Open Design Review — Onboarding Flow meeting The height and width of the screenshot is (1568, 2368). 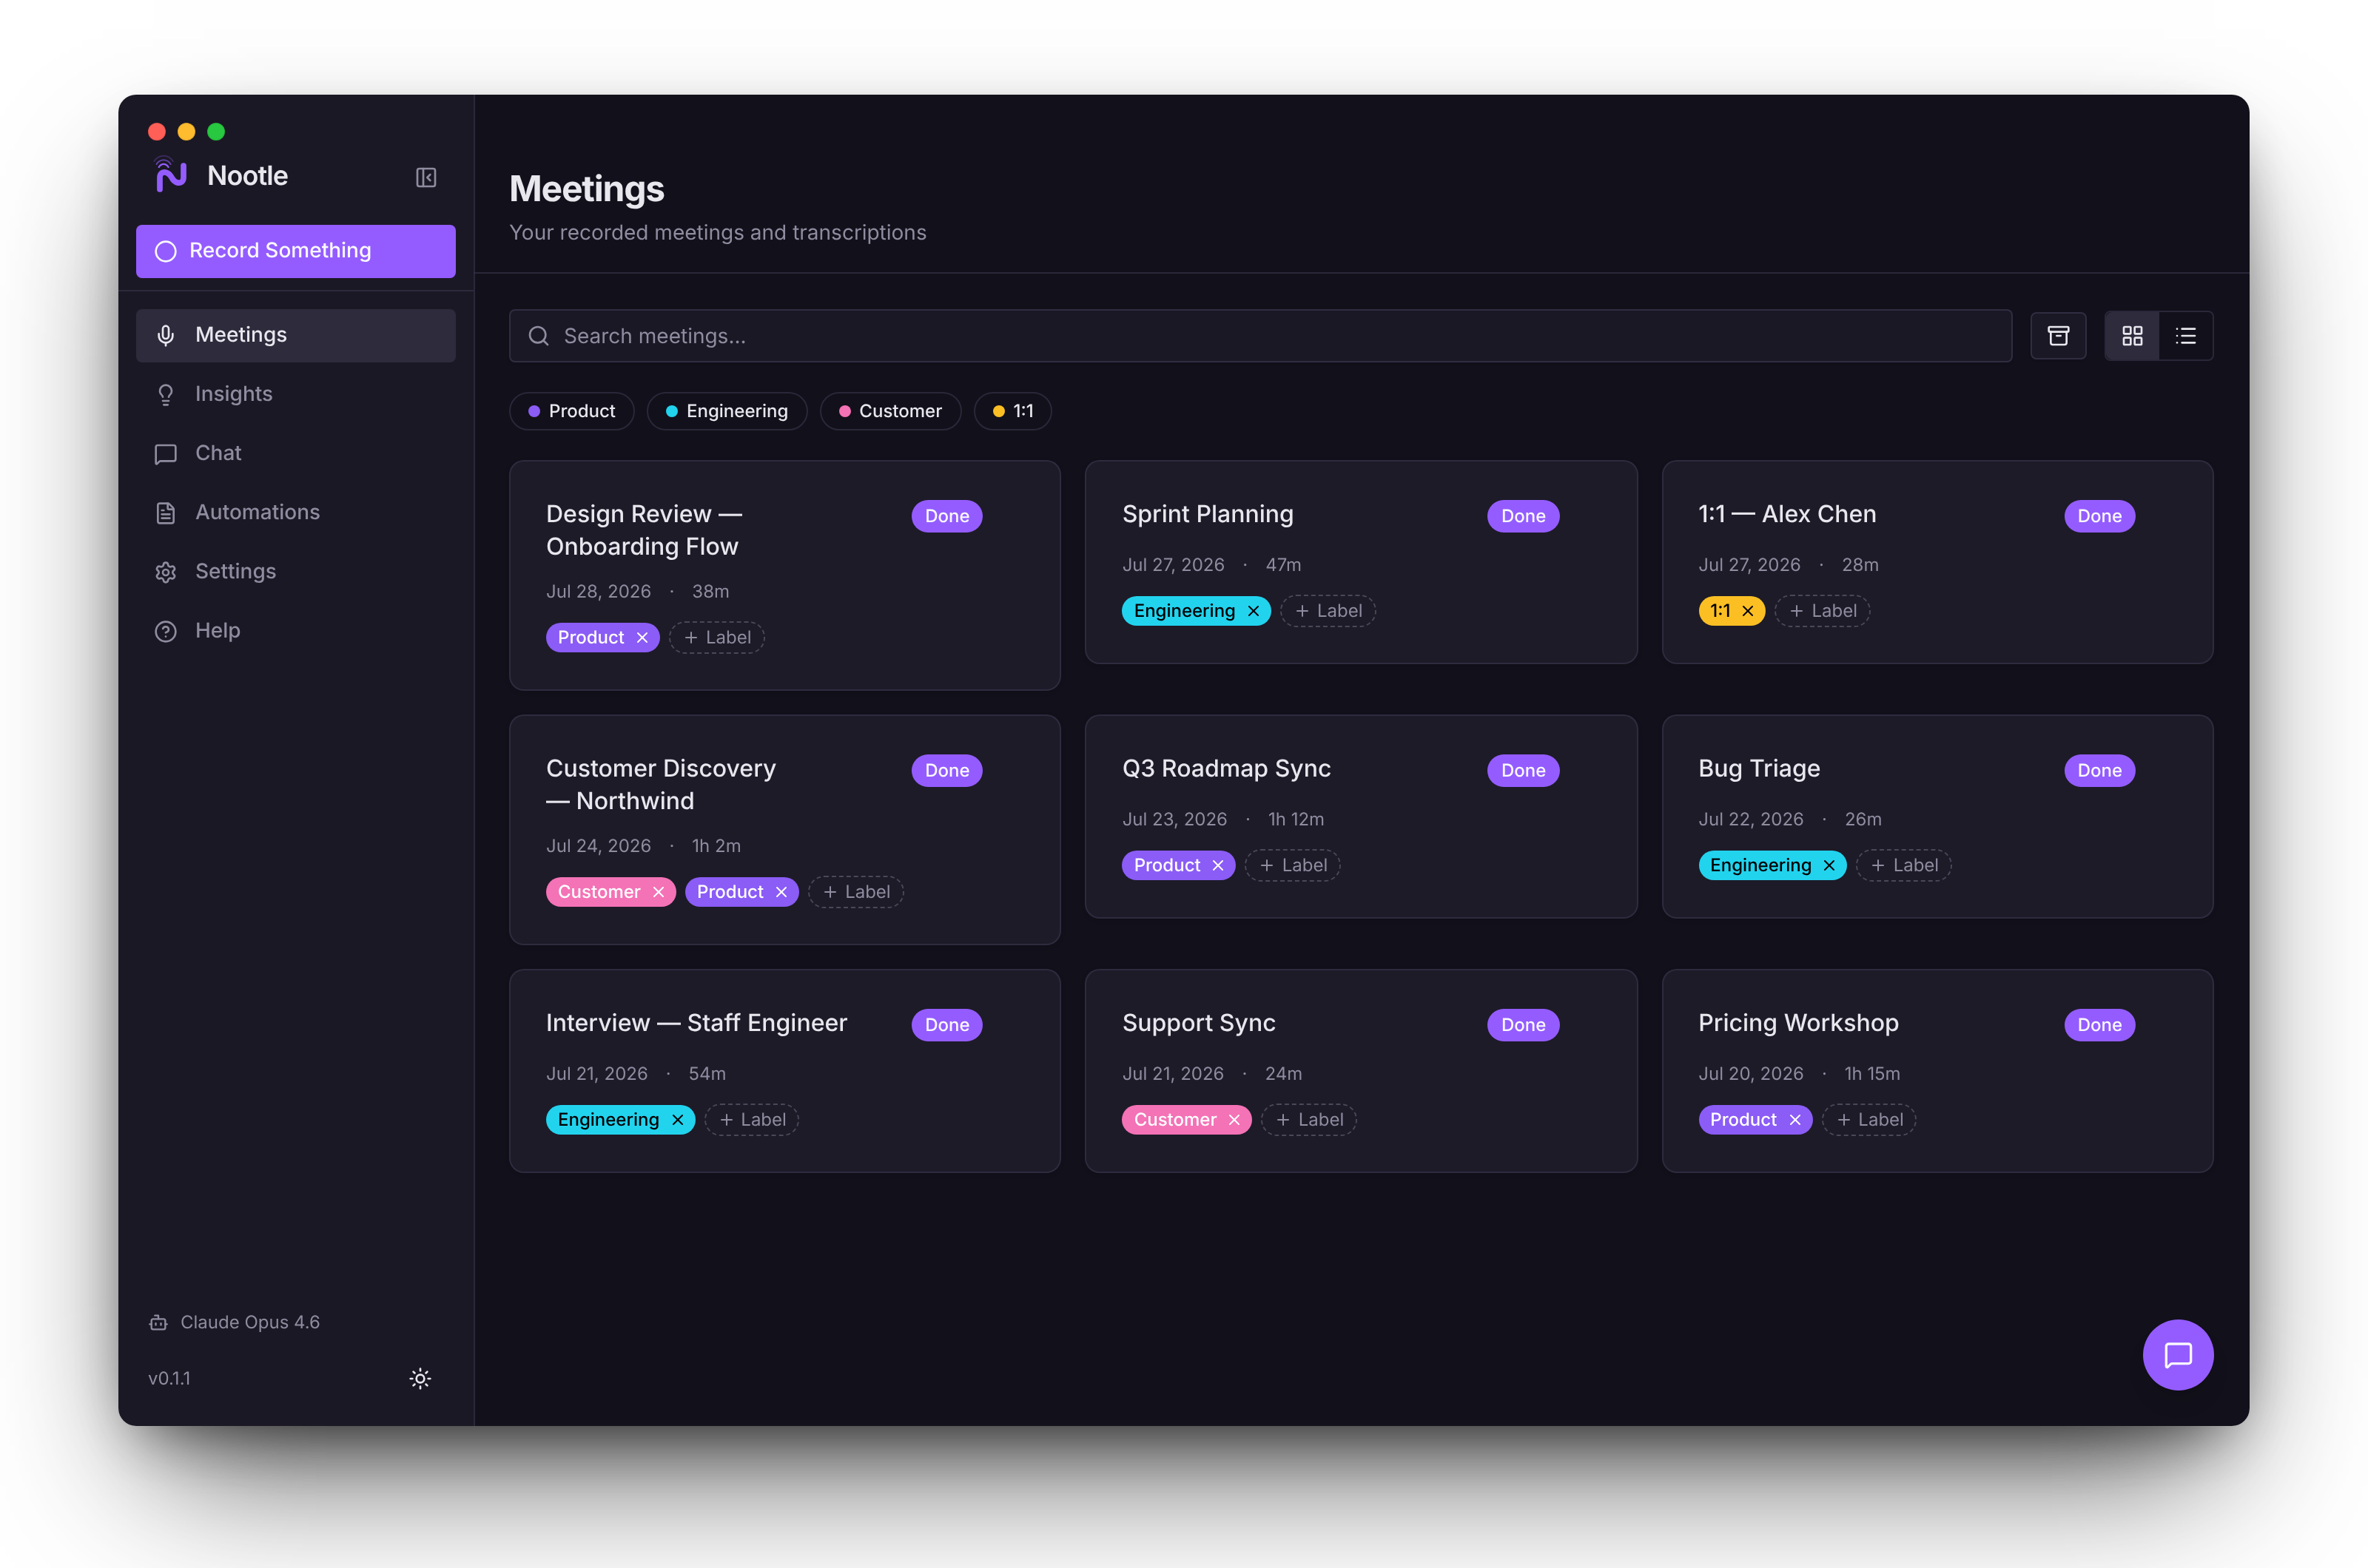645,530
